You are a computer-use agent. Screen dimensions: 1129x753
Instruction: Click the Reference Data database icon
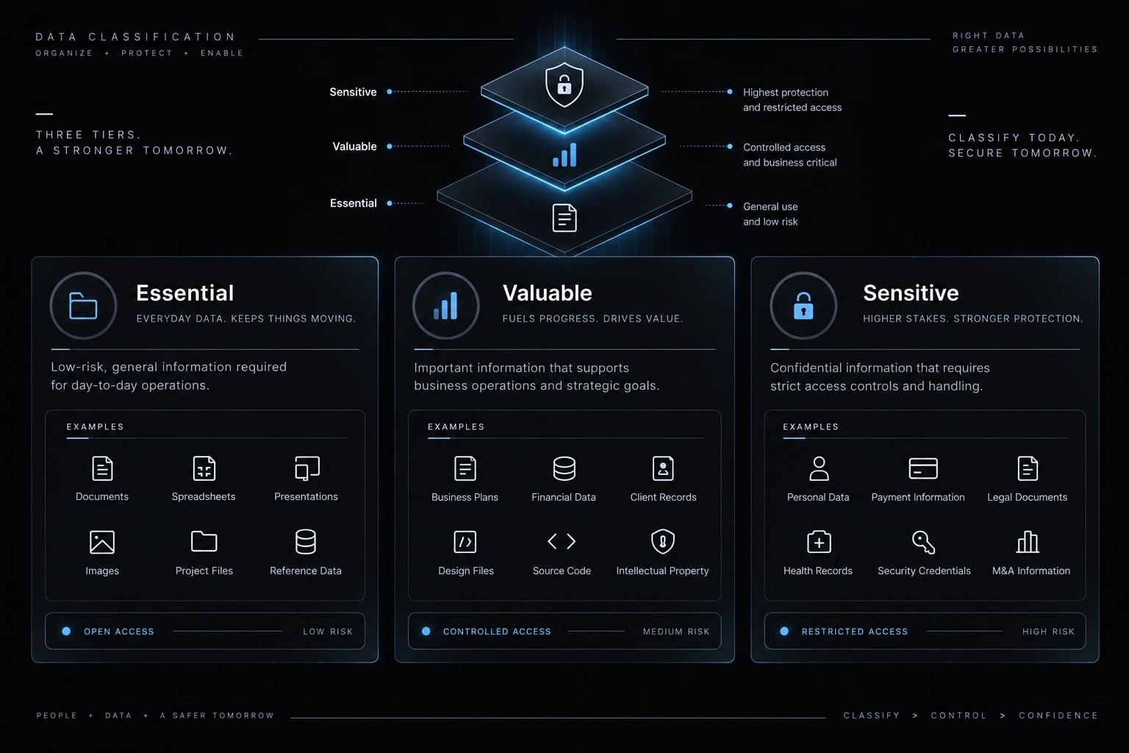[306, 542]
